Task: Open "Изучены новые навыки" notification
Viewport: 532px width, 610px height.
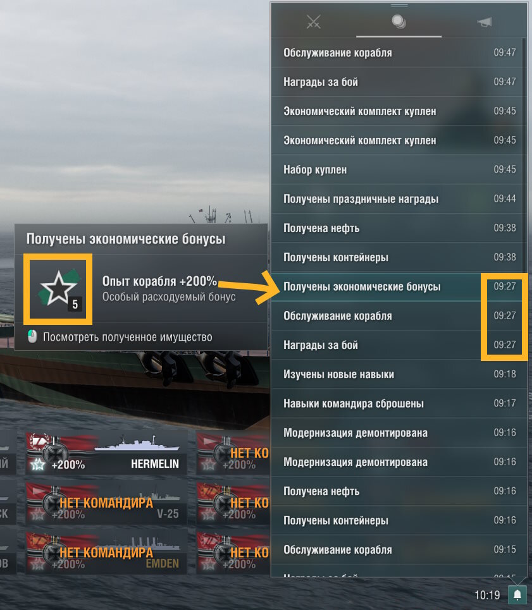Action: [399, 374]
